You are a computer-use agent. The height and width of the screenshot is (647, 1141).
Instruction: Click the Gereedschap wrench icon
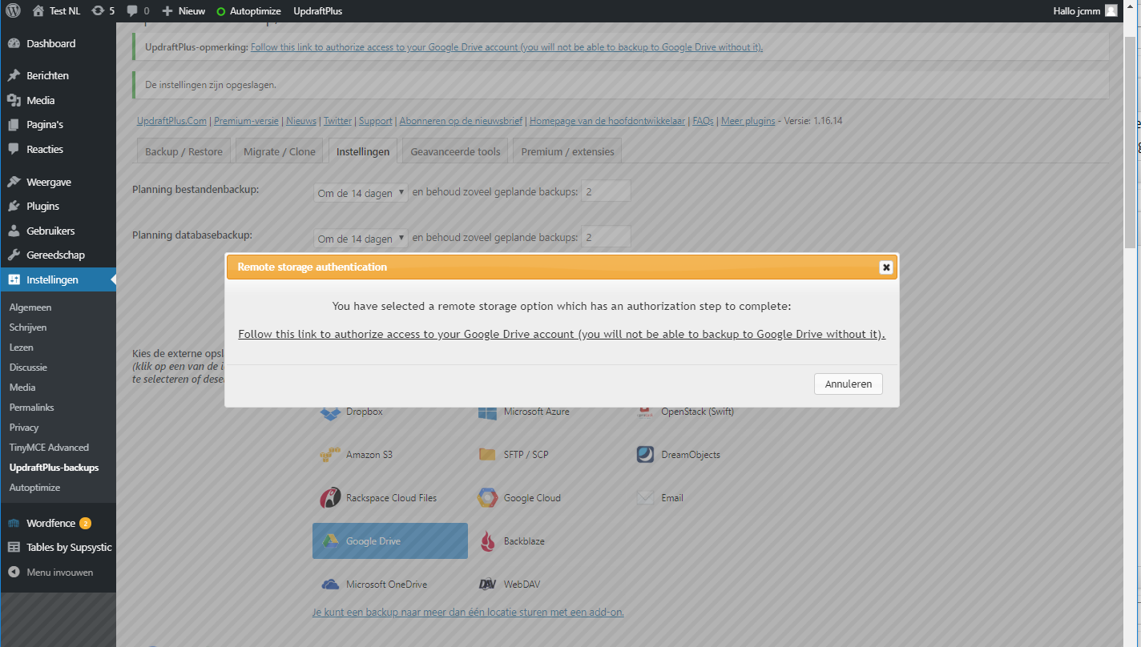pyautogui.click(x=14, y=255)
